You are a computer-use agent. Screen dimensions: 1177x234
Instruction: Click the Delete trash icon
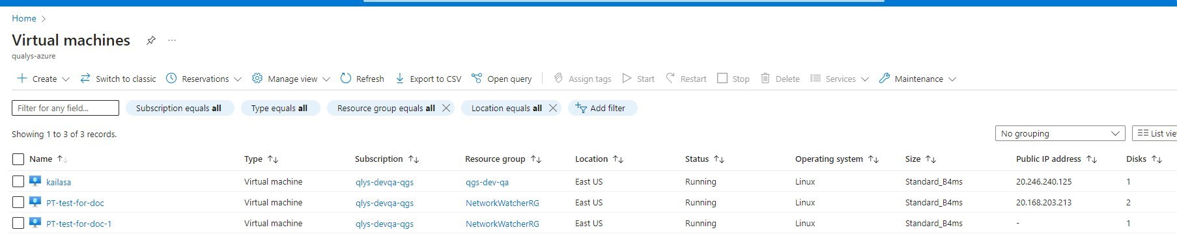click(x=765, y=79)
